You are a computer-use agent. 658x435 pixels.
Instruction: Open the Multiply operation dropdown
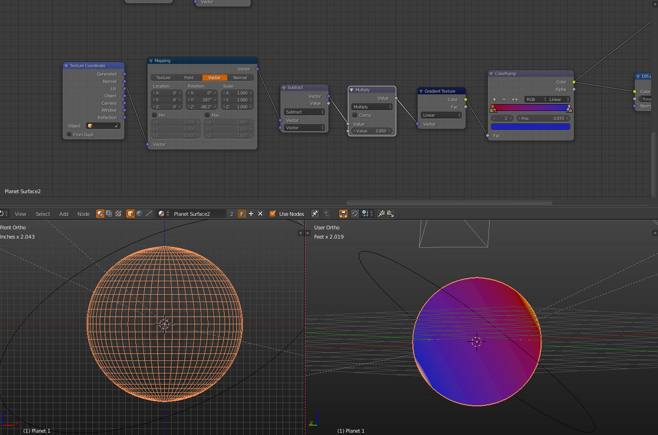click(x=371, y=107)
